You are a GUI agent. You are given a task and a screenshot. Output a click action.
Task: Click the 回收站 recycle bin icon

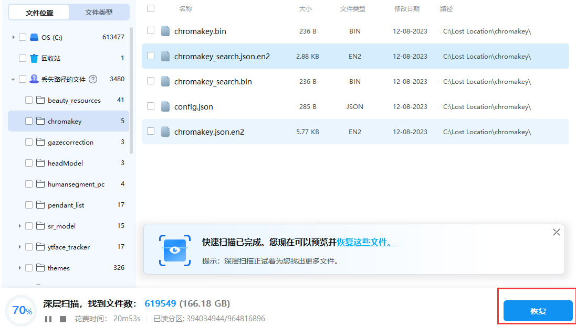click(x=35, y=58)
